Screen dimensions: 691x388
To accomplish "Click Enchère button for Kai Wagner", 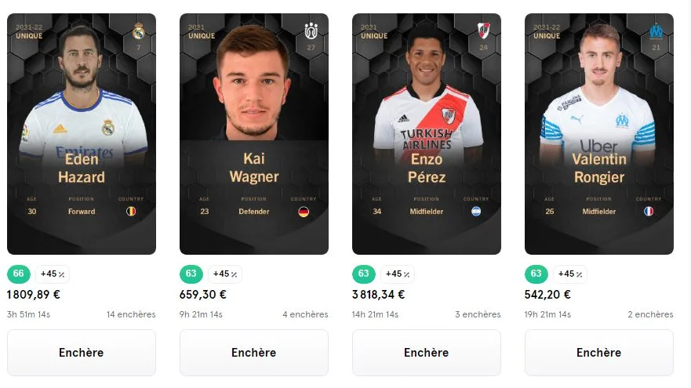I will point(254,352).
